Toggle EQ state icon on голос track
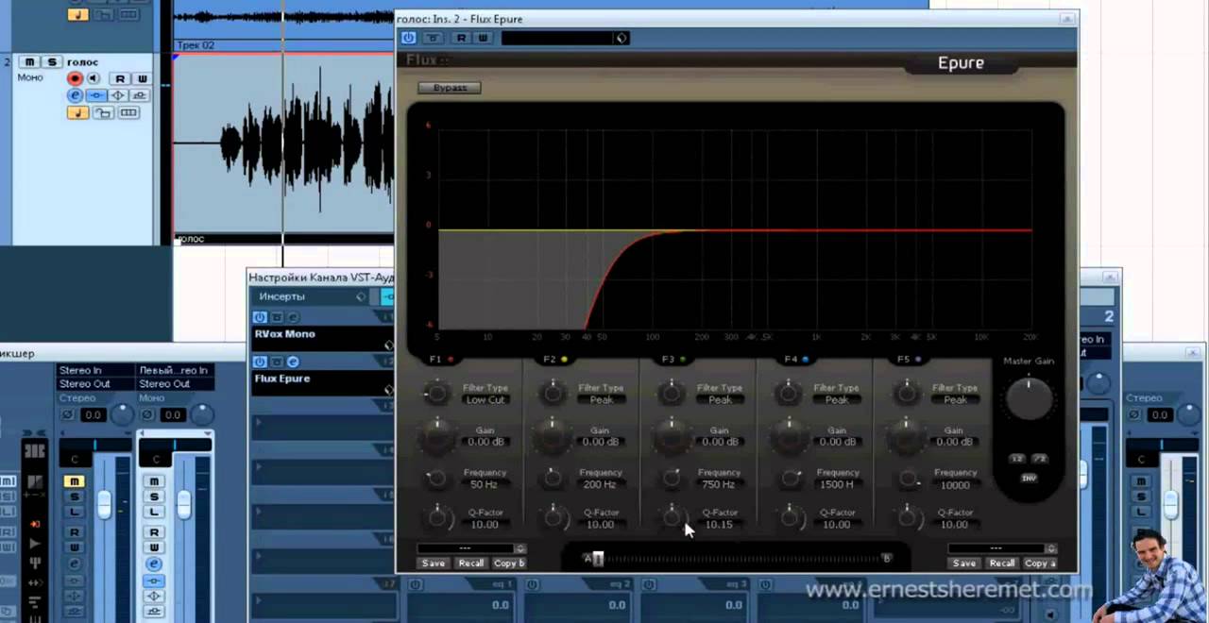1209x623 pixels. click(x=118, y=95)
